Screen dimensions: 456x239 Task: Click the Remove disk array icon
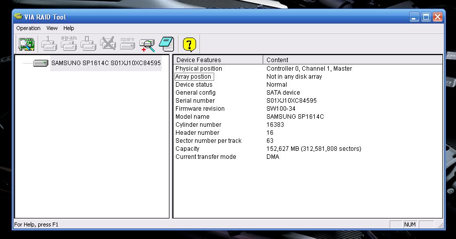(x=108, y=44)
